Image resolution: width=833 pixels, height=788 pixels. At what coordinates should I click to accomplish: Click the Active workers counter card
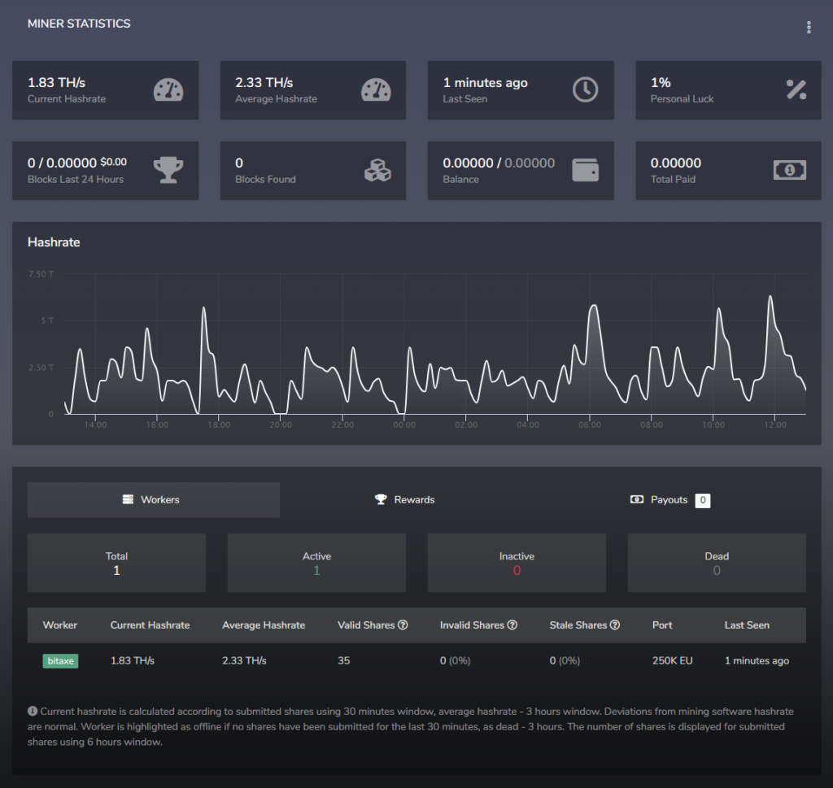point(316,562)
